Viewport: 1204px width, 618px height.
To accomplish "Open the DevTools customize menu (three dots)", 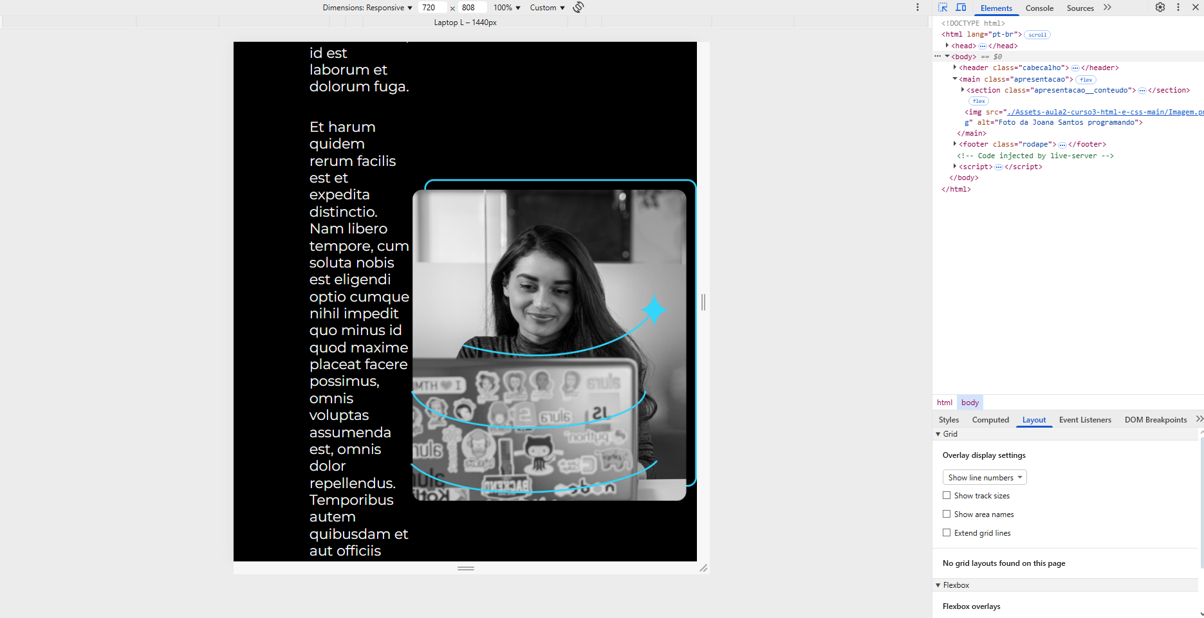I will tap(1178, 8).
